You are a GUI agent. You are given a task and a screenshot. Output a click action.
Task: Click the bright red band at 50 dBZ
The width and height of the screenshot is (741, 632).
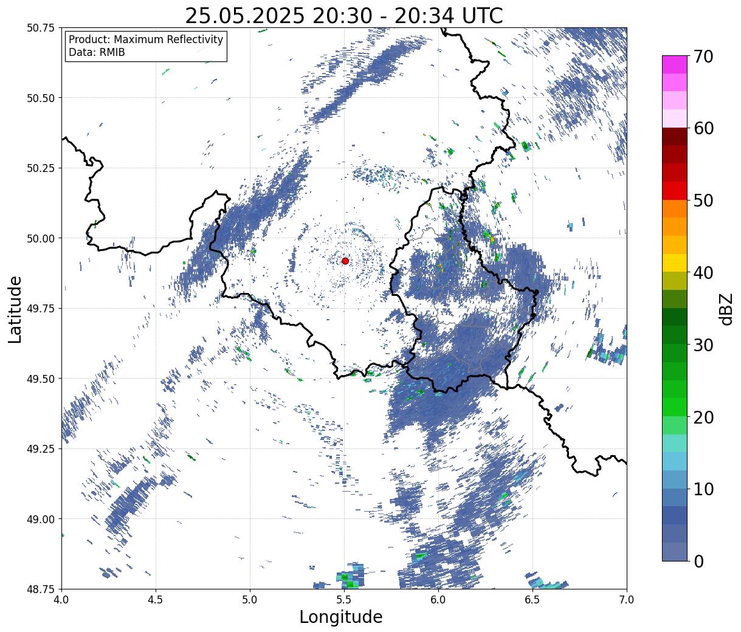(675, 191)
